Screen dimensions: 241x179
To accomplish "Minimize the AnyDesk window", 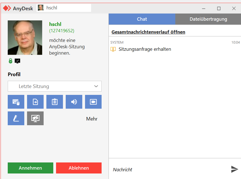I will pos(204,9).
